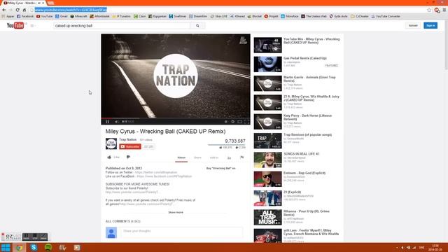Click the blue Sign in button
448x252 pixels.
point(430,25)
